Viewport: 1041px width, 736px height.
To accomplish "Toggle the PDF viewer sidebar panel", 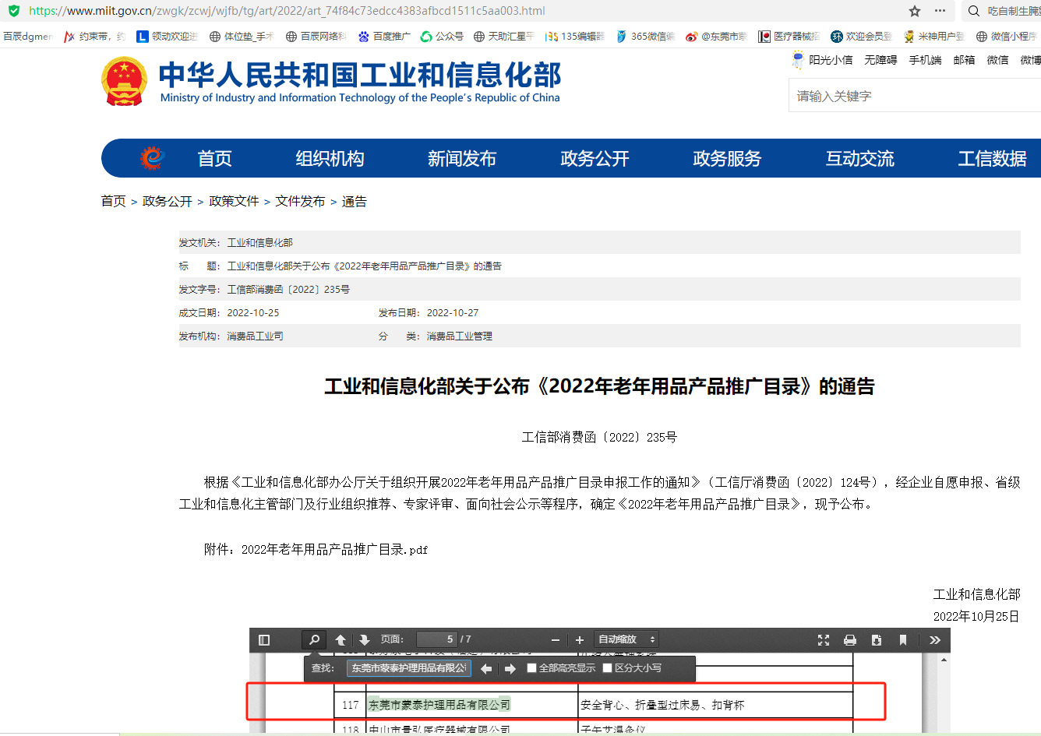I will [264, 640].
